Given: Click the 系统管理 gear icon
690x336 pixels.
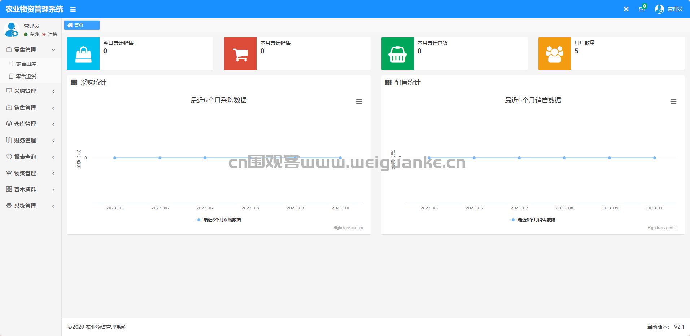Looking at the screenshot, I should [9, 205].
